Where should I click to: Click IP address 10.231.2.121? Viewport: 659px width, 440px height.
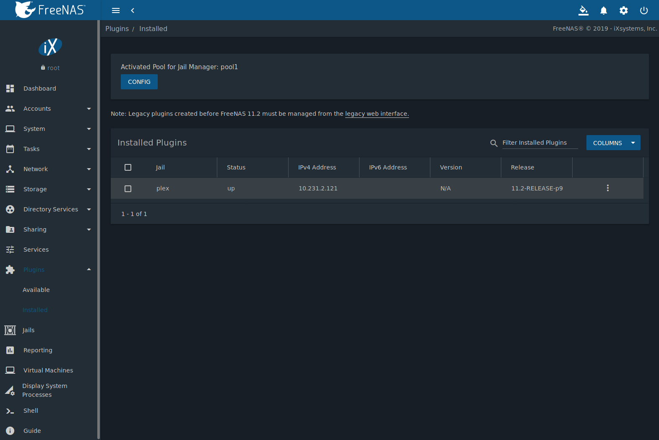coord(318,188)
